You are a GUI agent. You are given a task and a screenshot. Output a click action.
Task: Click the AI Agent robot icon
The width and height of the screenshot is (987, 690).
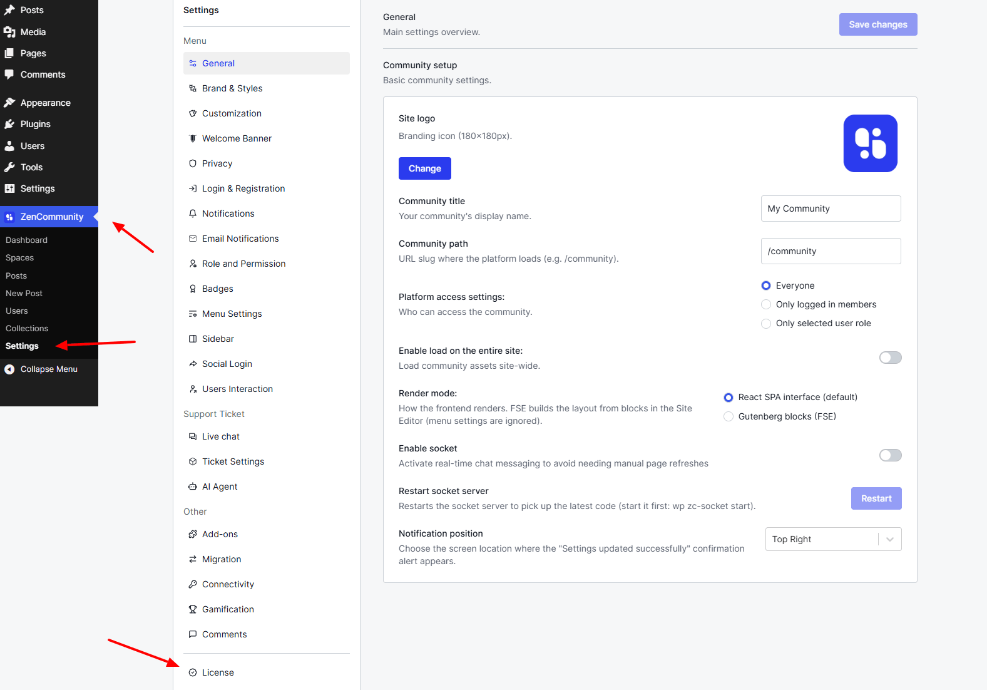193,487
